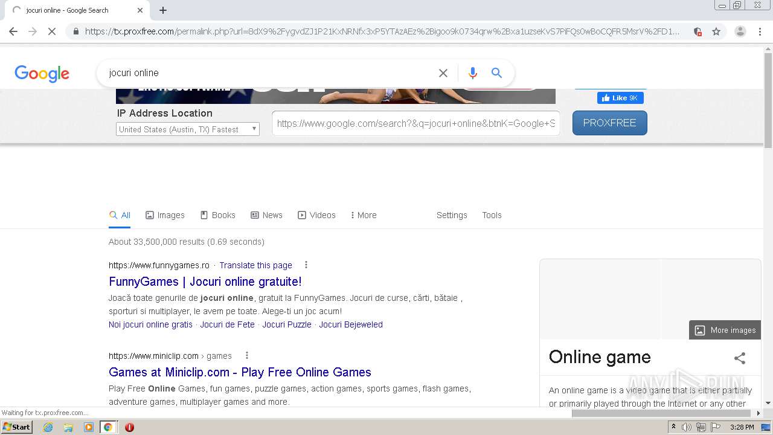Screen dimensions: 773x435
Task: Open a new tab with plus button
Action: (163, 10)
